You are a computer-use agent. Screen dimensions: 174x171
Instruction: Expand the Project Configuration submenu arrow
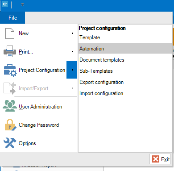point(72,70)
